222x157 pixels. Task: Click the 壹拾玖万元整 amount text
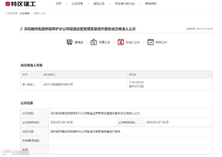coord(136,86)
